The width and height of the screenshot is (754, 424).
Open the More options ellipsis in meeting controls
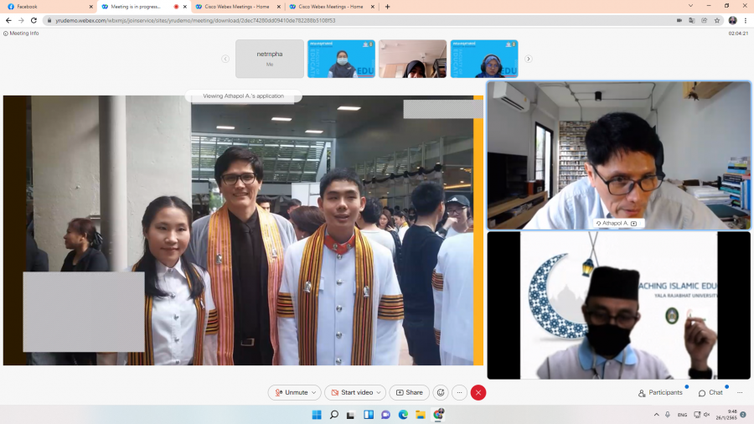(459, 392)
